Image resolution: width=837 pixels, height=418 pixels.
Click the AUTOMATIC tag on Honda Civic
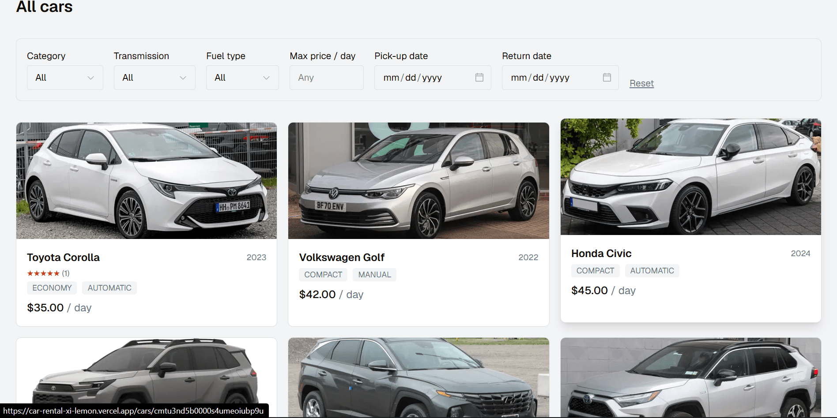click(652, 271)
